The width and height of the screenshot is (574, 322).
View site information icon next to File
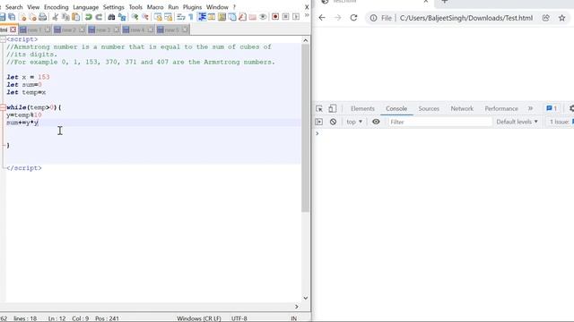[x=373, y=18]
